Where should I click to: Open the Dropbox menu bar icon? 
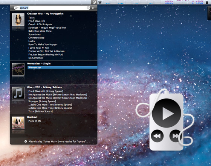click(100, 2)
